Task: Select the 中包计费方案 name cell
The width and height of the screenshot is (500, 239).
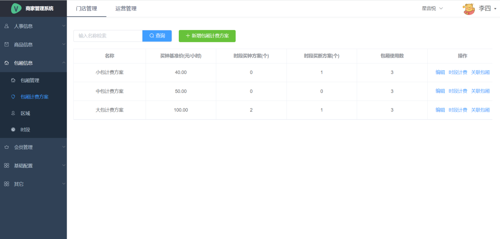Action: click(110, 91)
